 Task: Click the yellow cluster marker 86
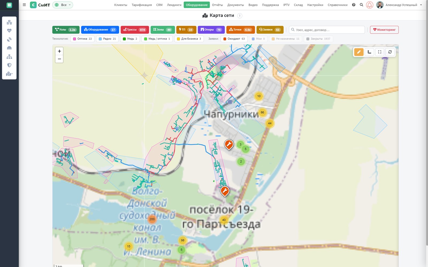(x=262, y=112)
